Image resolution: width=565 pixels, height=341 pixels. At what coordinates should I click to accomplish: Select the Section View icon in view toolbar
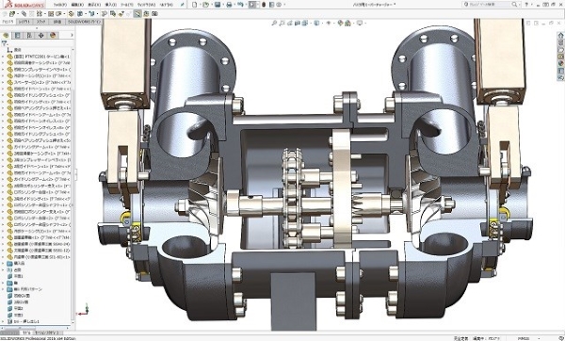298,23
